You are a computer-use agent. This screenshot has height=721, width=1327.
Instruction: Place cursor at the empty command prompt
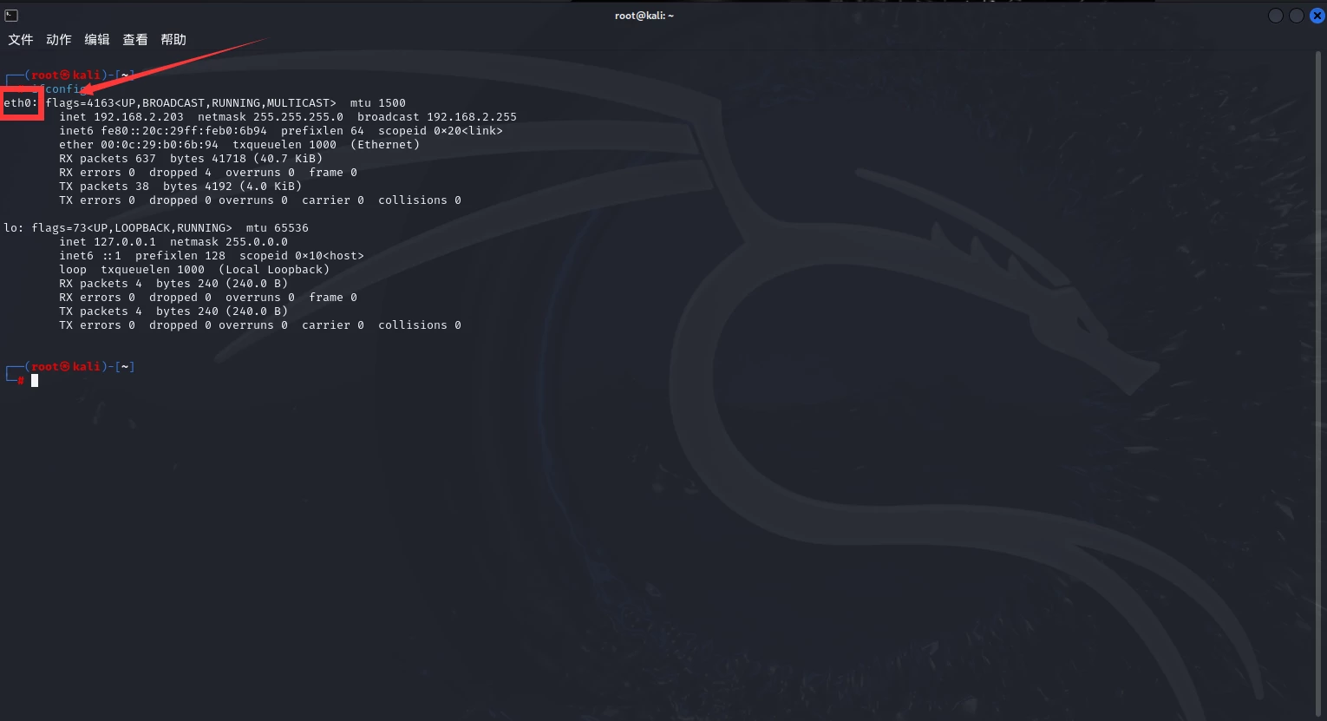35,381
